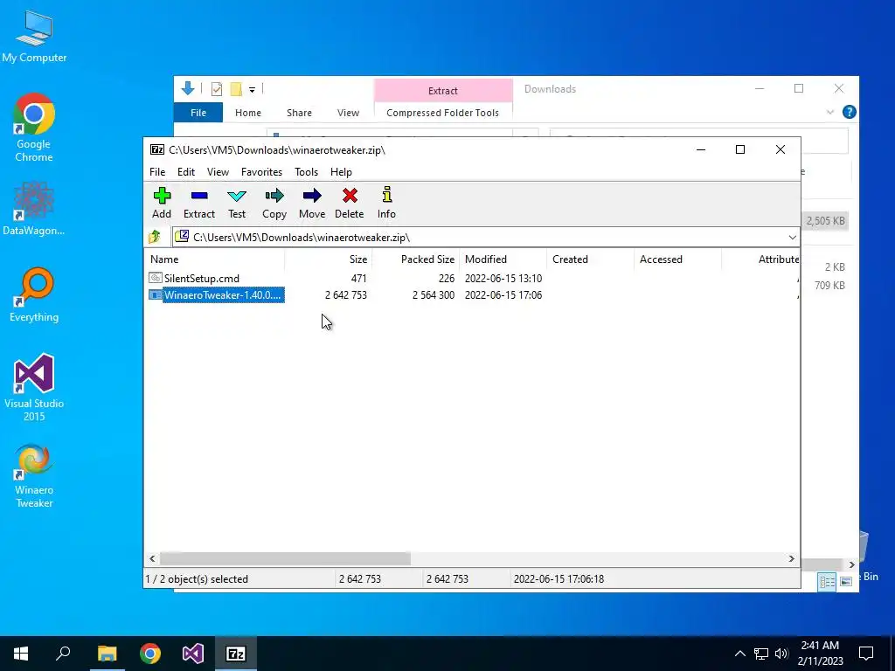Click the left scroll arrow of 7-Zip list
The image size is (895, 671).
pos(152,558)
